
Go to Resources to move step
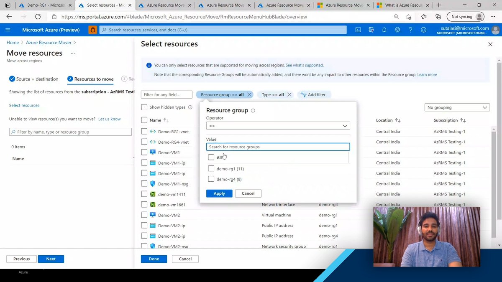90,79
